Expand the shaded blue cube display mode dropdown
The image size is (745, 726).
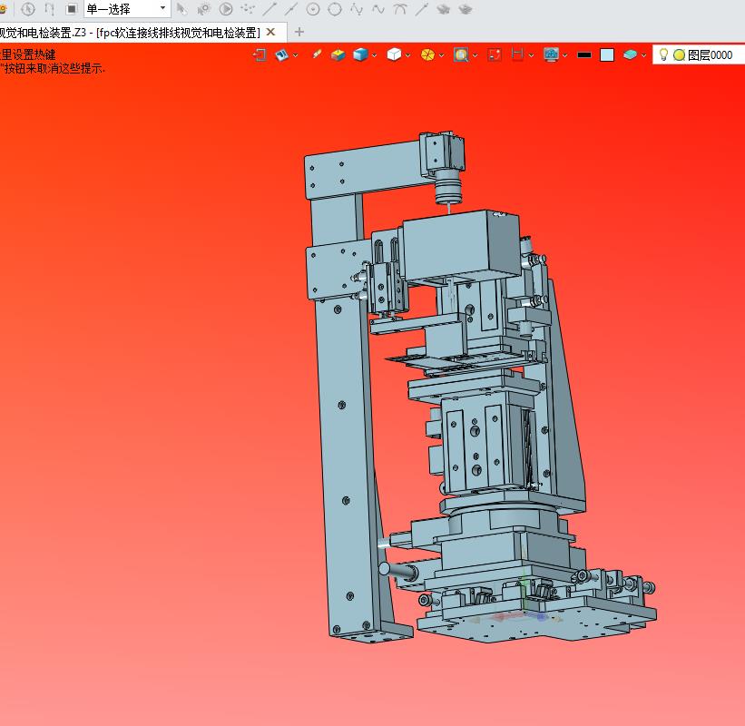coord(376,55)
